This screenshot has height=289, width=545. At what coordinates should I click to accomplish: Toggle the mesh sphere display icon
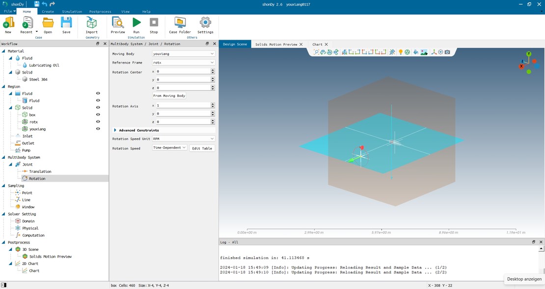[407, 52]
